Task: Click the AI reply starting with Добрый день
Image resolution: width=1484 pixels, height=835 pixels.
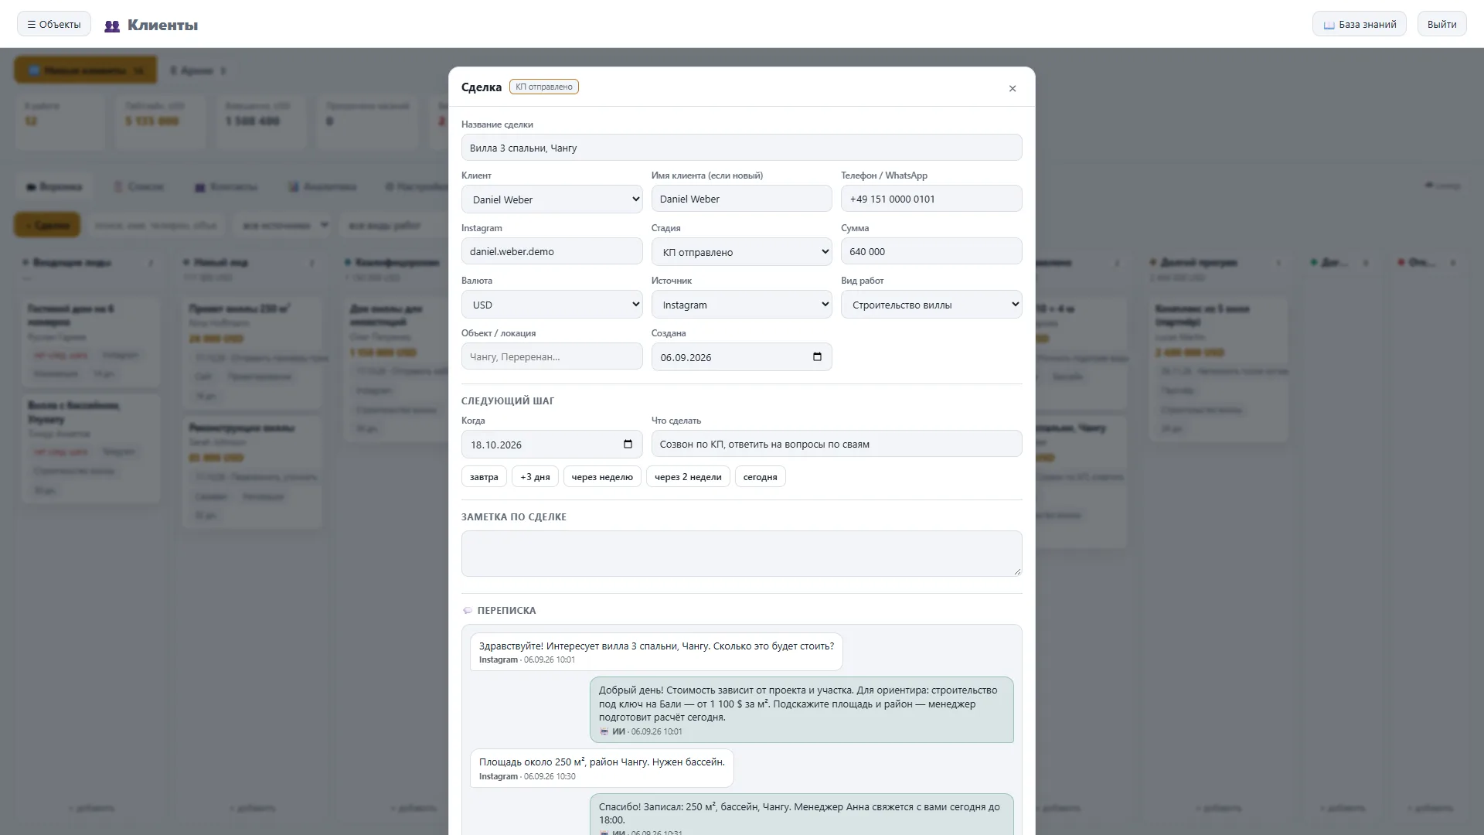Action: pos(802,710)
